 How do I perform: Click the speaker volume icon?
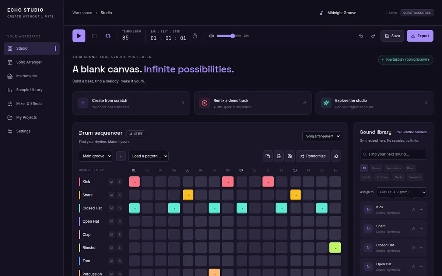(x=211, y=36)
